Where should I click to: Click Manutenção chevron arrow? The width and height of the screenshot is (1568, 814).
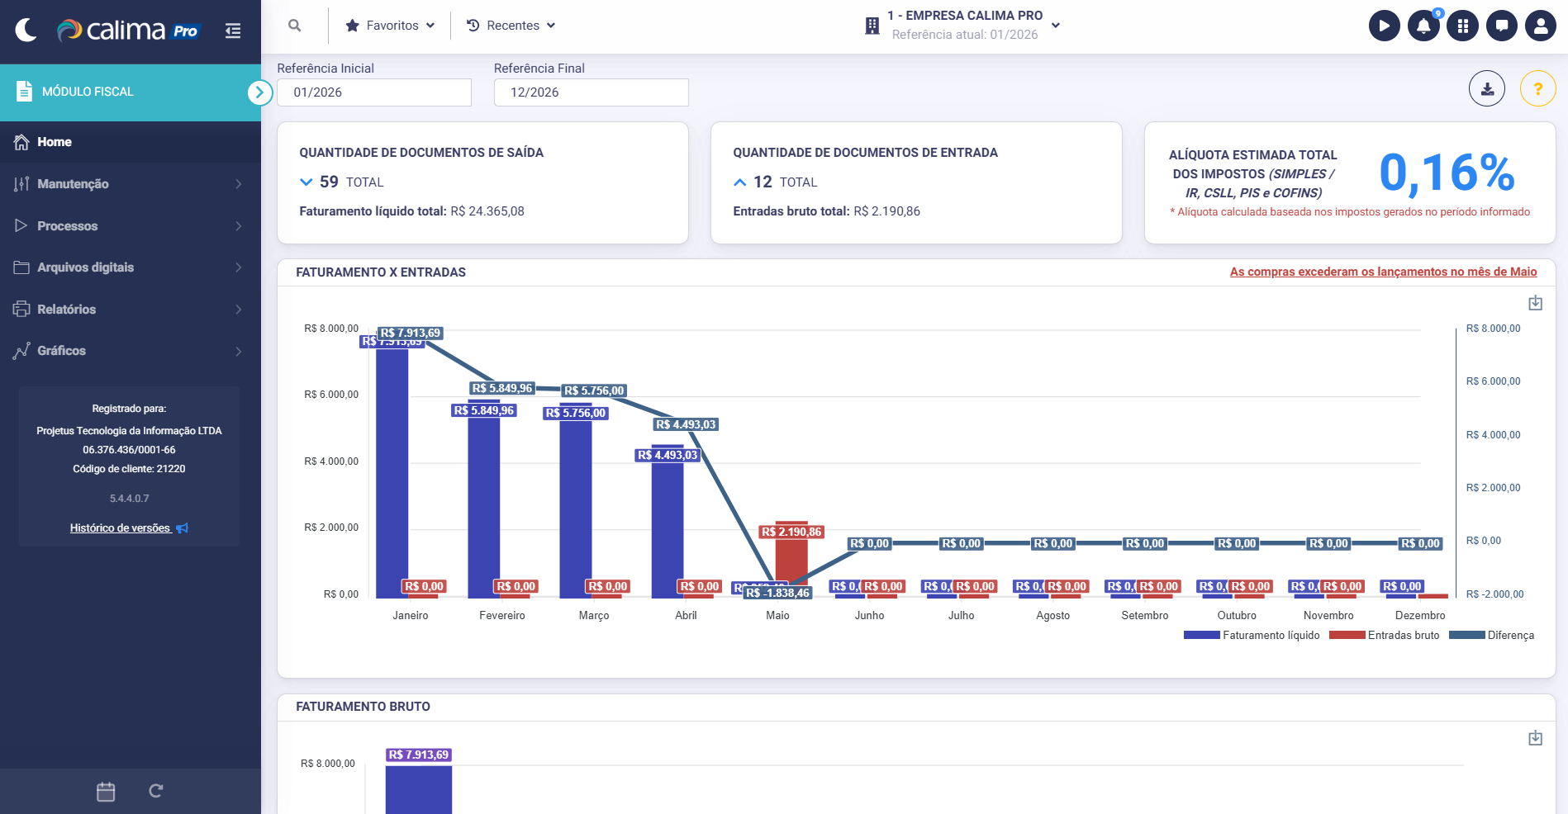click(238, 184)
